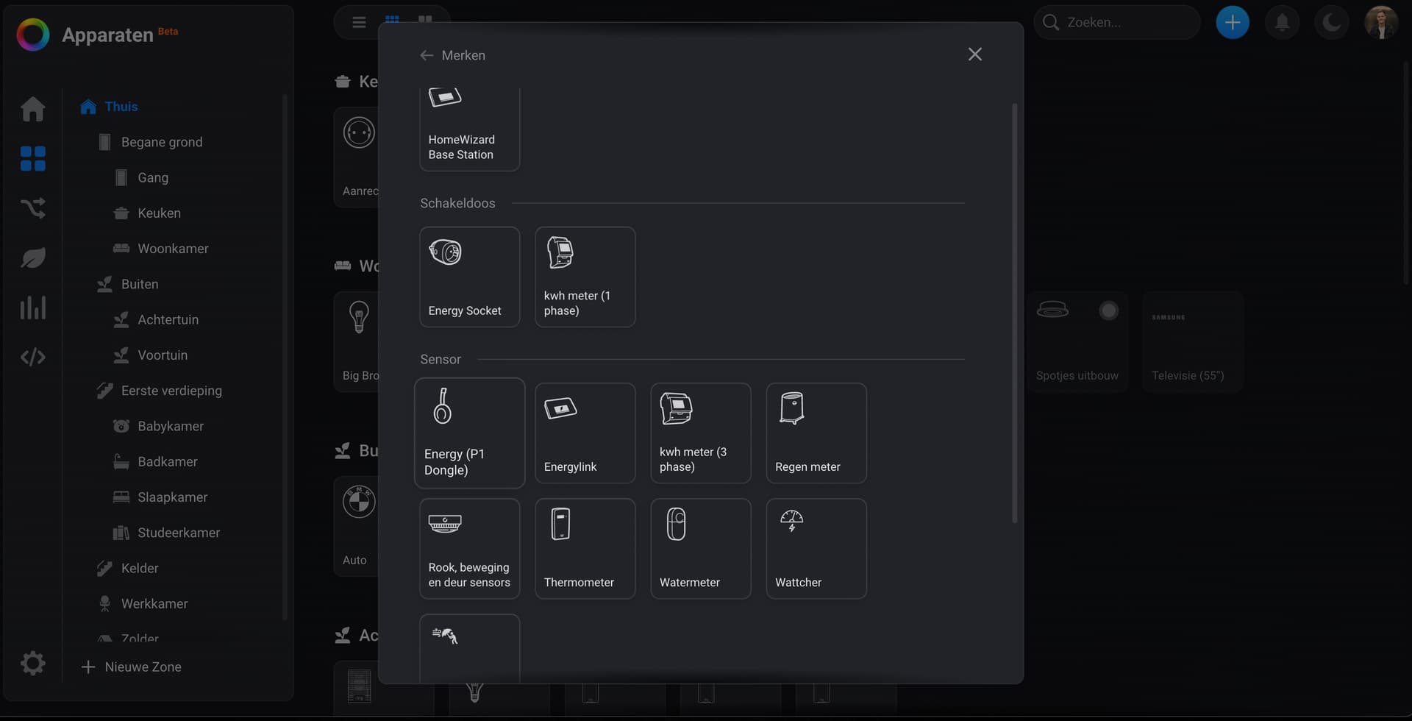Open the Insights bar chart section

pyautogui.click(x=33, y=307)
